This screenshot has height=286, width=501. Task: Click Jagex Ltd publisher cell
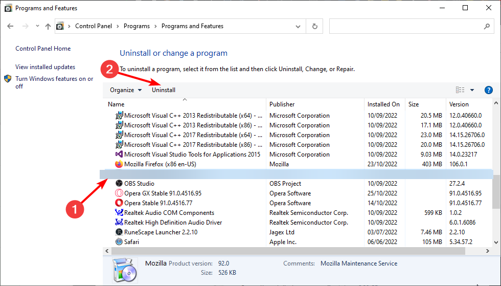click(x=282, y=232)
